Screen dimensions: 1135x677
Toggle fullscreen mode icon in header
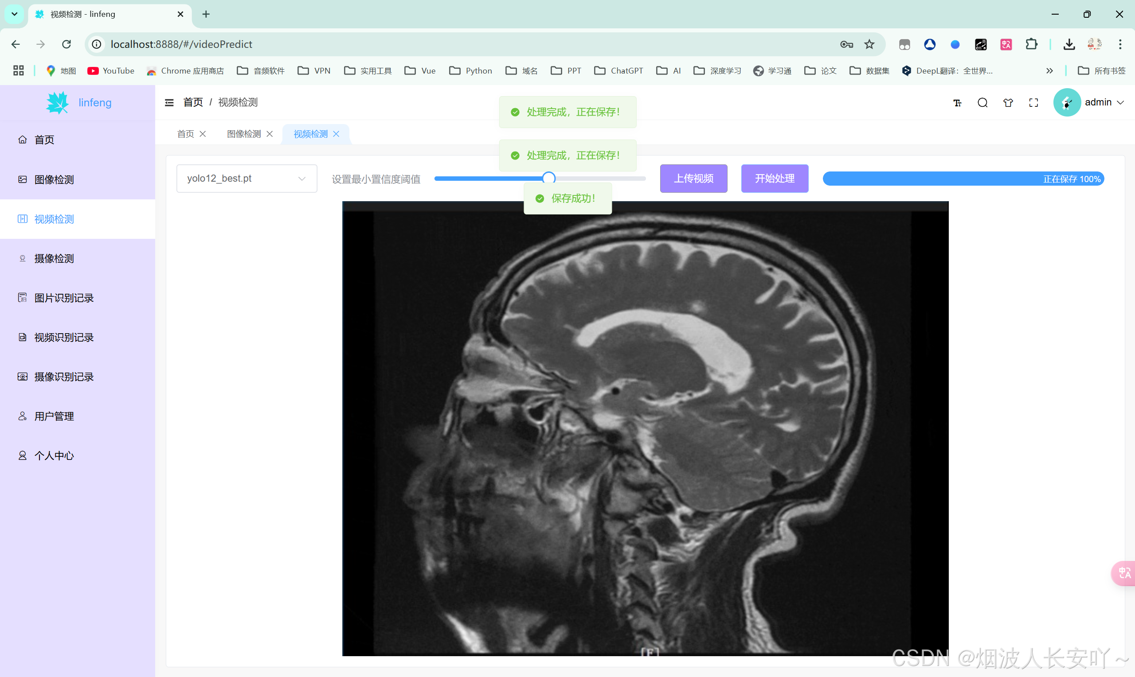(1033, 103)
